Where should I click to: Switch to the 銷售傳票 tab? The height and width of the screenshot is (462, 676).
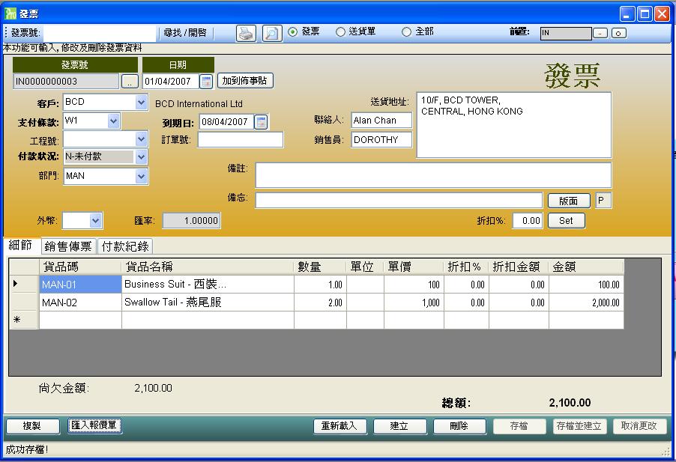[x=68, y=246]
